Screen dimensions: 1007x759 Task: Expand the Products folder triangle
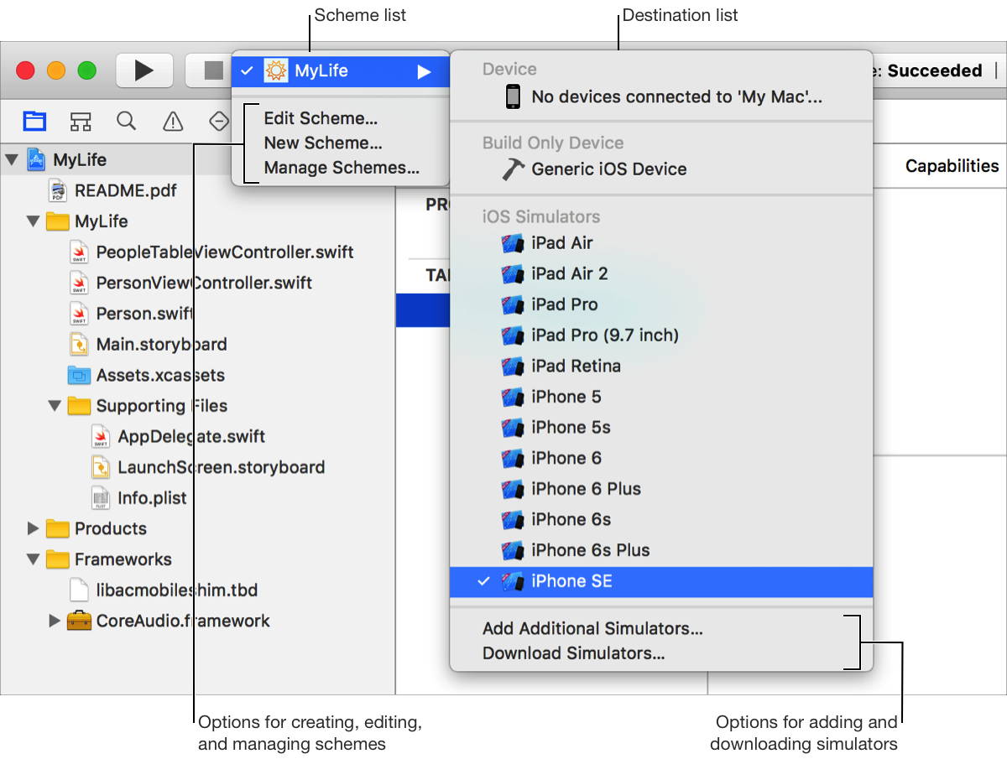[x=33, y=528]
